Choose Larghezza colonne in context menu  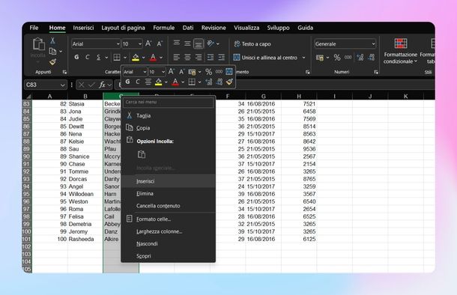pos(168,231)
